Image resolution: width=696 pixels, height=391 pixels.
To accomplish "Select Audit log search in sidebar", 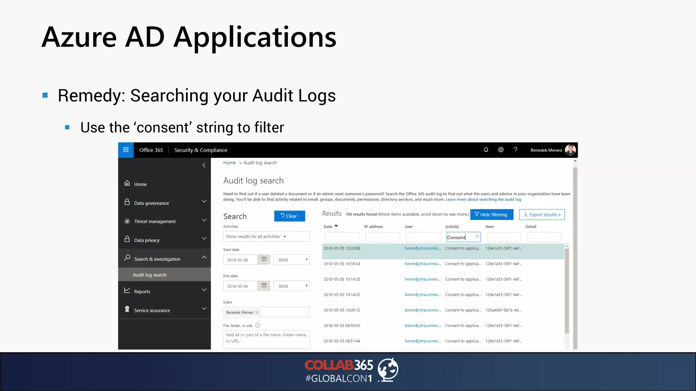I will click(x=164, y=275).
